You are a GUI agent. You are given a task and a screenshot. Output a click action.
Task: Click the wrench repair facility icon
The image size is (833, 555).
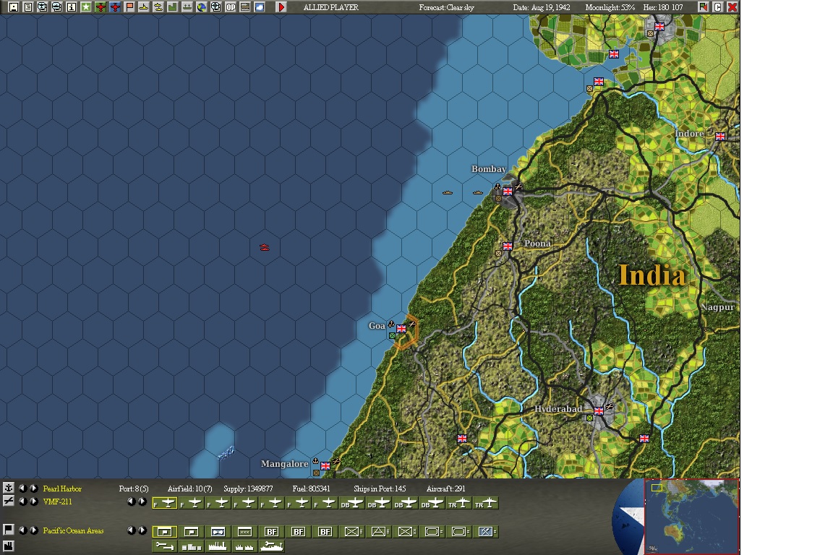tap(165, 546)
